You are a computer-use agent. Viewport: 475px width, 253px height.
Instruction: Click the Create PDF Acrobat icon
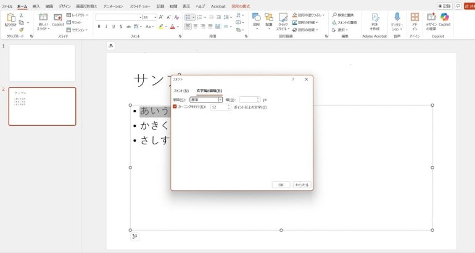point(374,17)
